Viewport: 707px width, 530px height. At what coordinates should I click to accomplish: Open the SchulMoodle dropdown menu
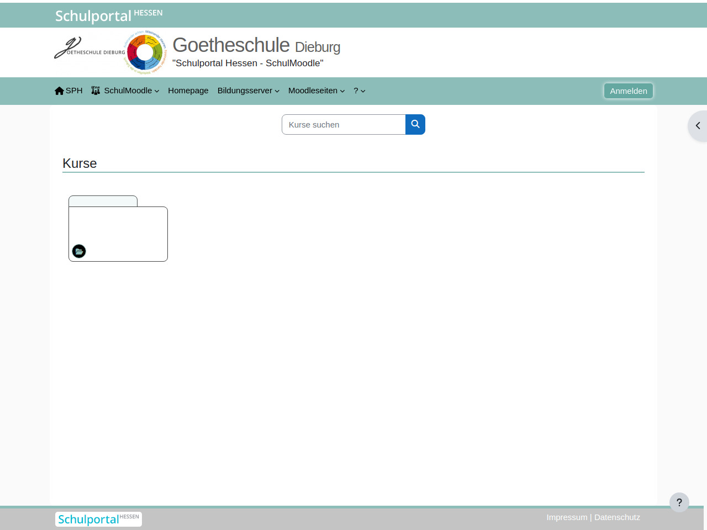(x=125, y=91)
